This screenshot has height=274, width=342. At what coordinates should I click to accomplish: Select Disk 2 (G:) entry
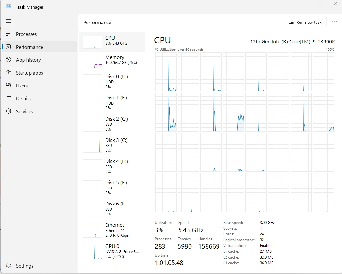112,124
